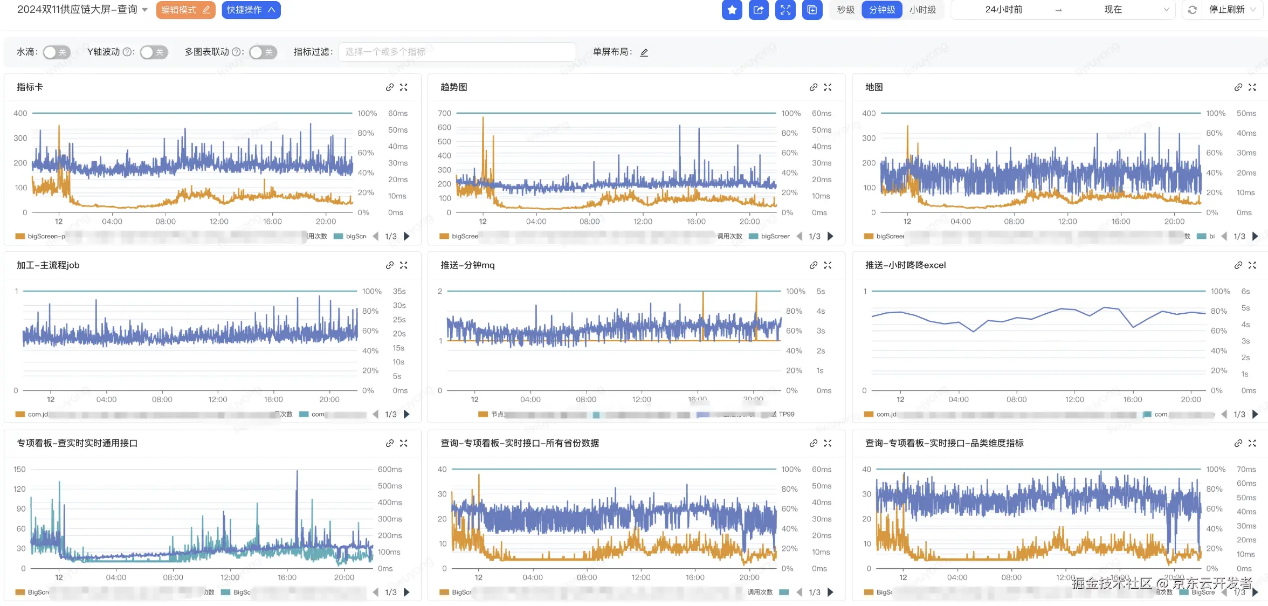Click the 编辑模式 button
This screenshot has width=1268, height=606.
coord(185,10)
